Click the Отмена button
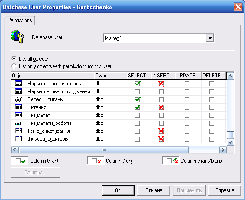The width and height of the screenshot is (245, 200). coord(153,190)
